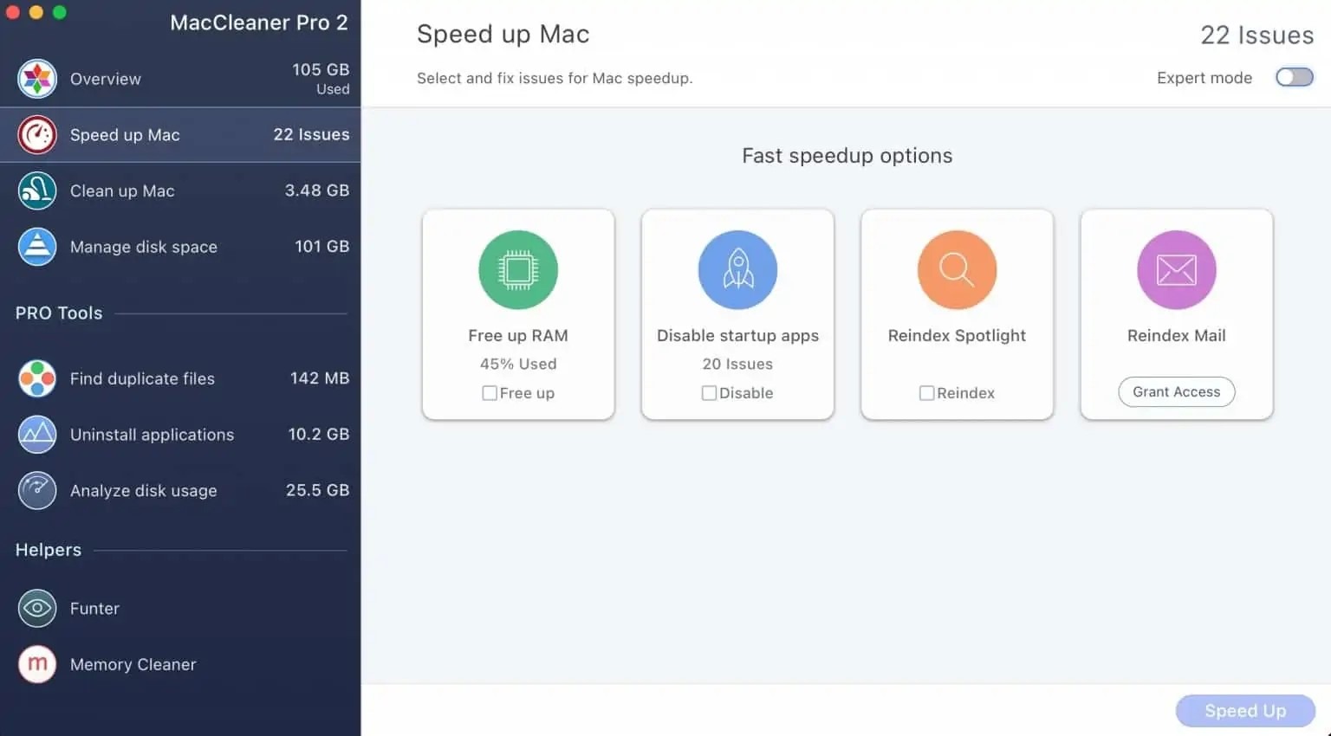1331x736 pixels.
Task: Click the orange Reindex Spotlight magnifier icon
Action: click(957, 270)
